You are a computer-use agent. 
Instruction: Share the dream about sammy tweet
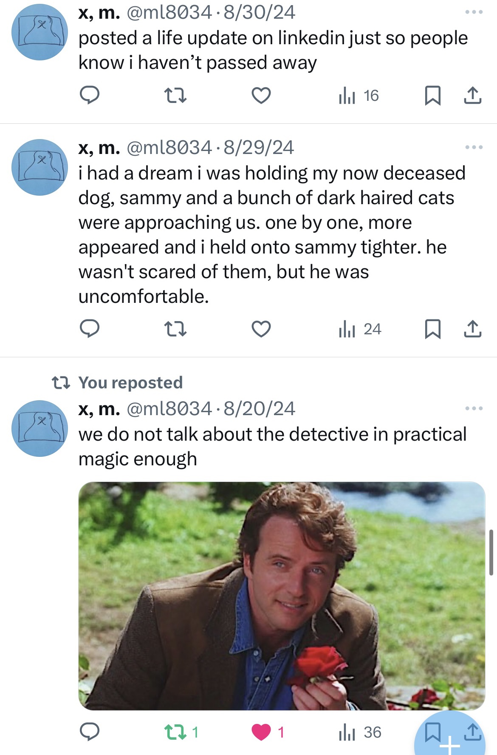472,329
